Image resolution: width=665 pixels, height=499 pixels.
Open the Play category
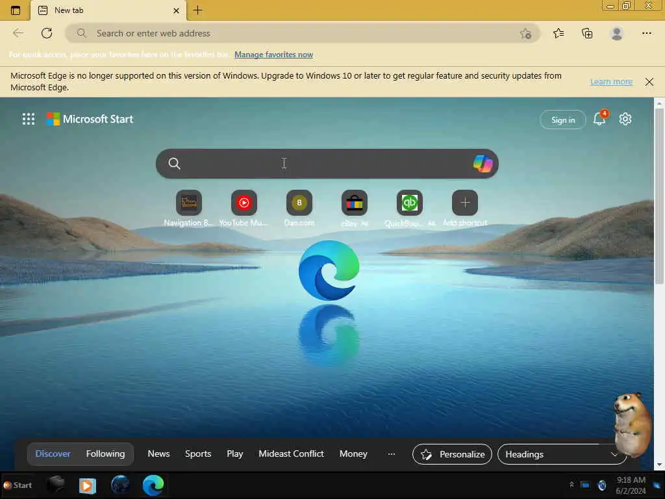(235, 454)
